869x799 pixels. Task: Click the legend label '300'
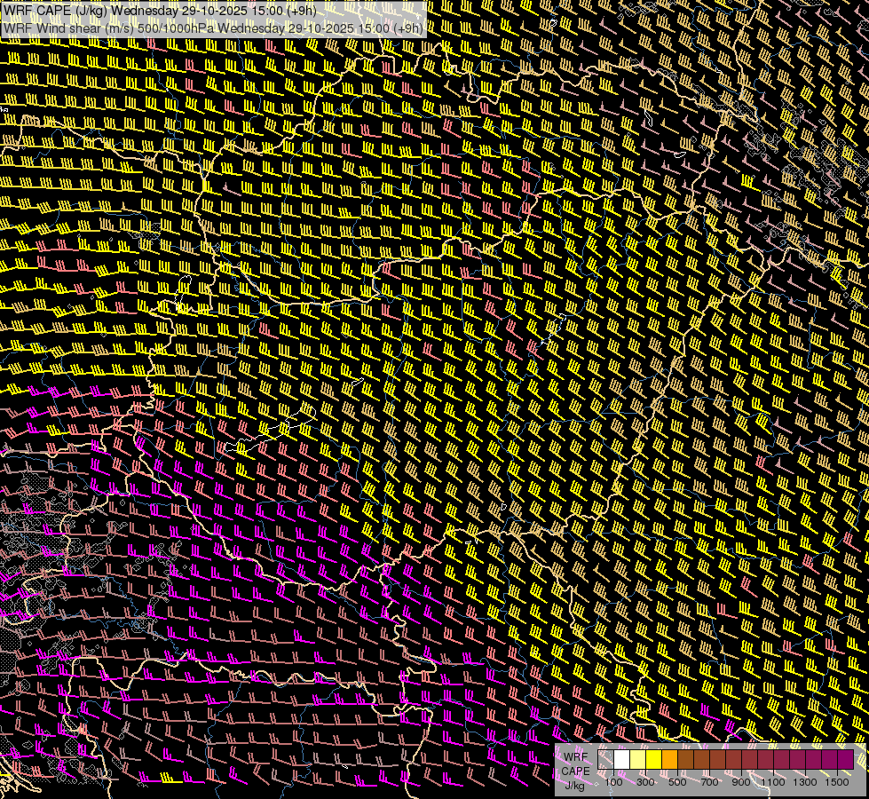pyautogui.click(x=645, y=782)
